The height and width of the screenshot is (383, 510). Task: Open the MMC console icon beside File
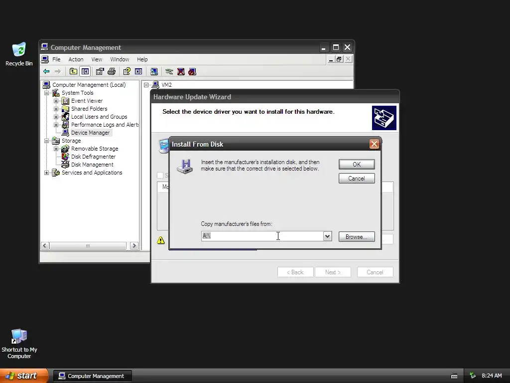(45, 59)
